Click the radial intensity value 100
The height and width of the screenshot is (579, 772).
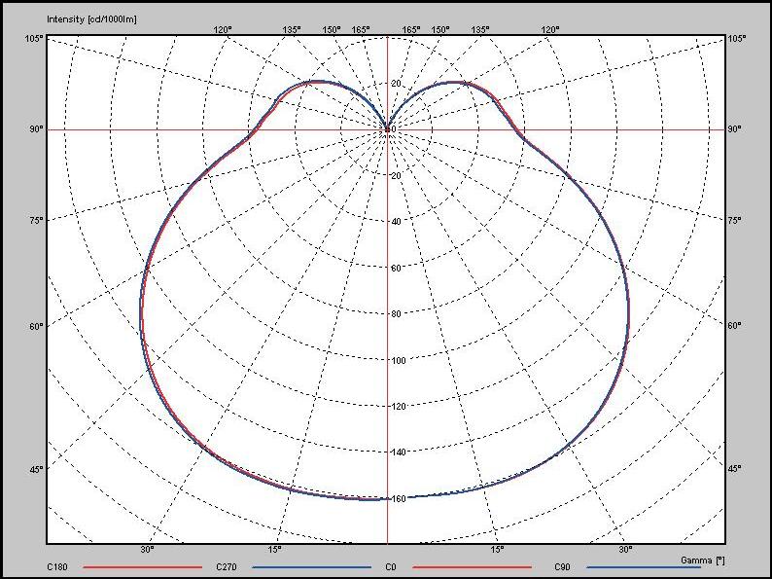click(398, 360)
